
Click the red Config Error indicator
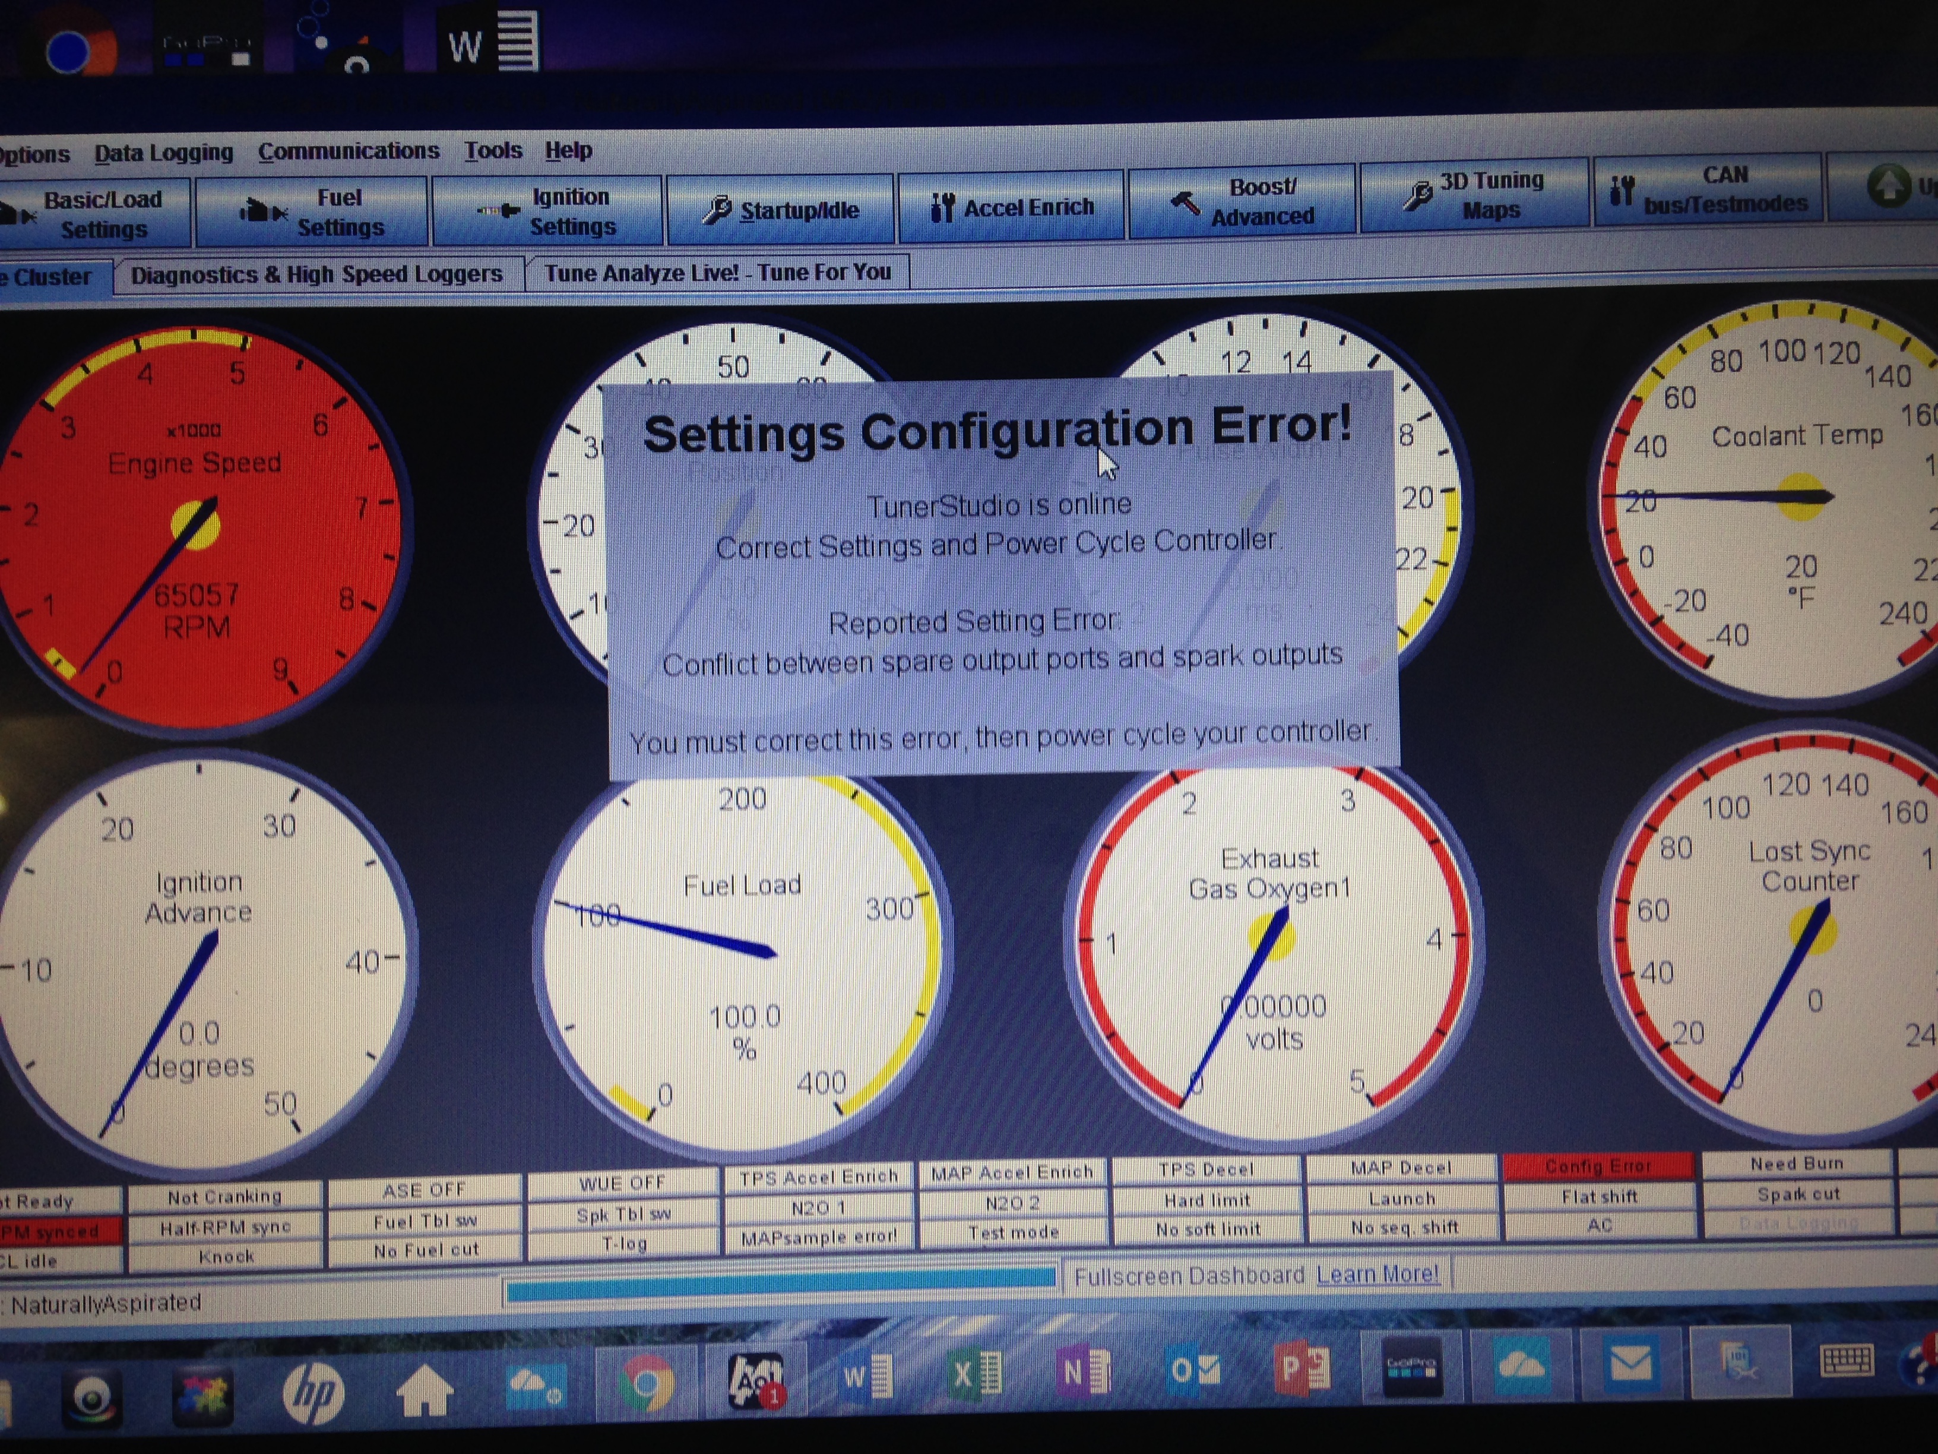[1597, 1166]
